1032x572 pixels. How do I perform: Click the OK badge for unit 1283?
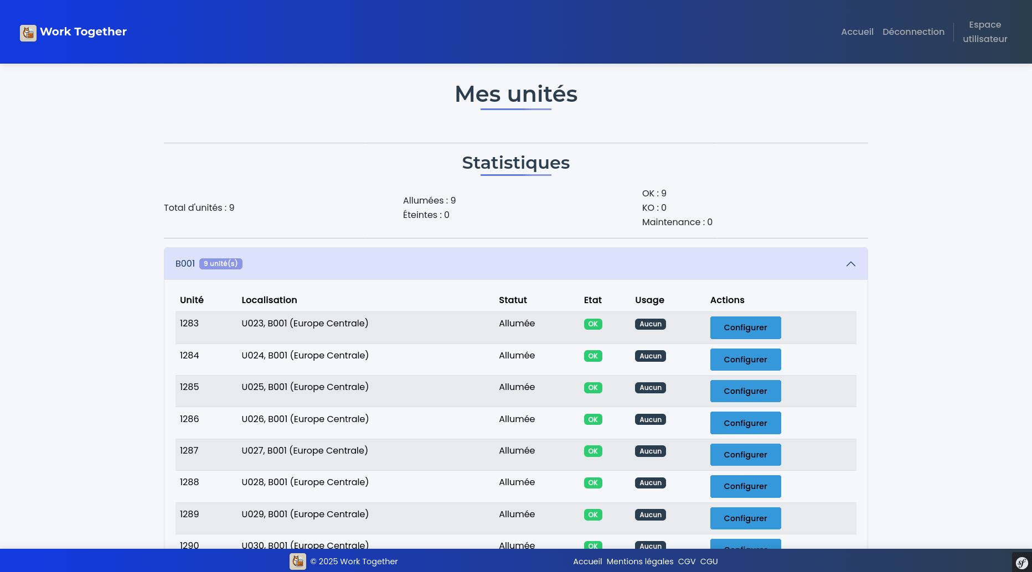tap(593, 324)
